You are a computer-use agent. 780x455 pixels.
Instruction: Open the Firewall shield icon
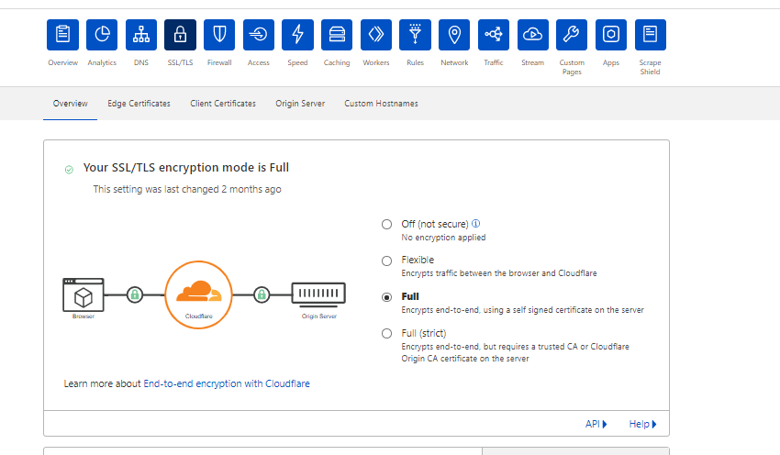[219, 35]
